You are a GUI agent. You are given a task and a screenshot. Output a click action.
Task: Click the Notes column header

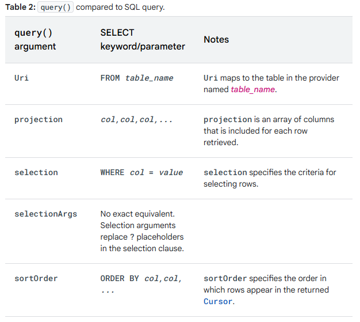216,40
